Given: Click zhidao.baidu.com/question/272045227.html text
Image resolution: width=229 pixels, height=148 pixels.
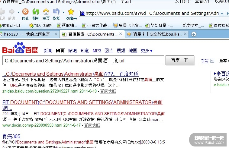Looking at the screenshot, I should (40, 91).
